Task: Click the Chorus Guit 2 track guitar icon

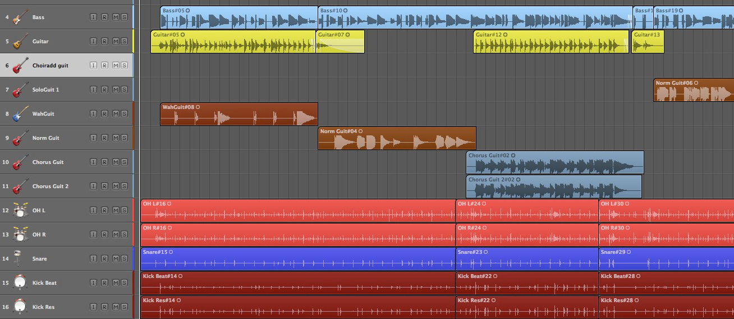Action: pos(21,186)
